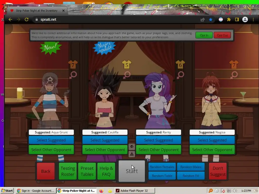Select Other Opponent for Nagisa slot

212,150
